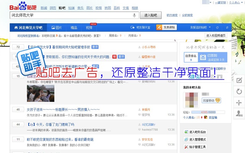Open the 地图 link in top navigation
Screen dimensions: 245x153
[x=108, y=8]
